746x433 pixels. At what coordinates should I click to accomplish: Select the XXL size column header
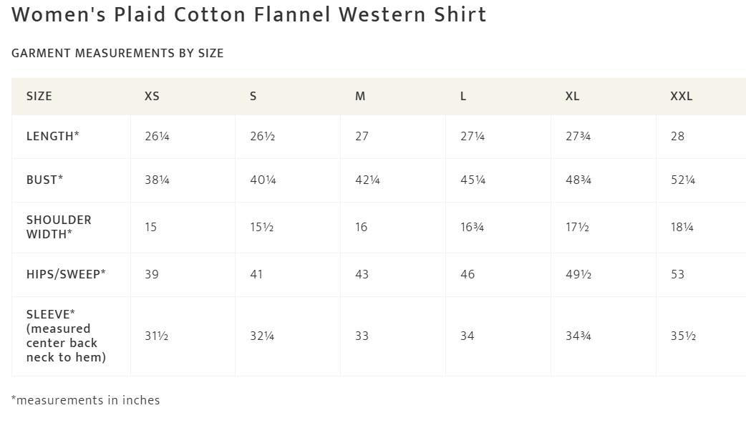pyautogui.click(x=682, y=96)
